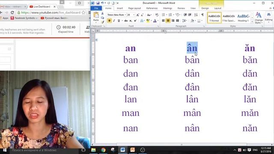Open File Explorer from taskbar

(93, 150)
